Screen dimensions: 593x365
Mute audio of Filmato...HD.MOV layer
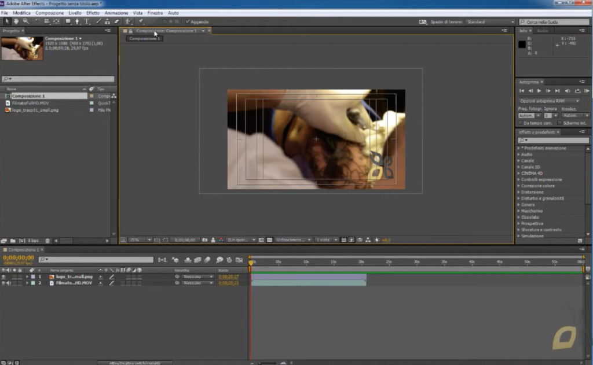coord(9,283)
